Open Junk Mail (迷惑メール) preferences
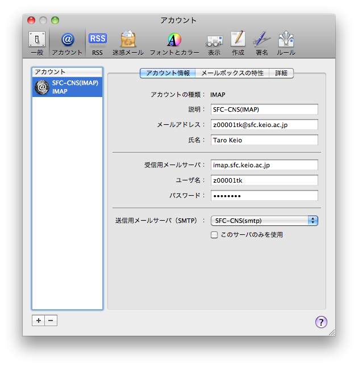Image resolution: width=358 pixels, height=367 pixels. [128, 43]
